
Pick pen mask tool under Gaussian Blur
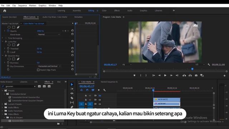pyautogui.click(x=18, y=59)
